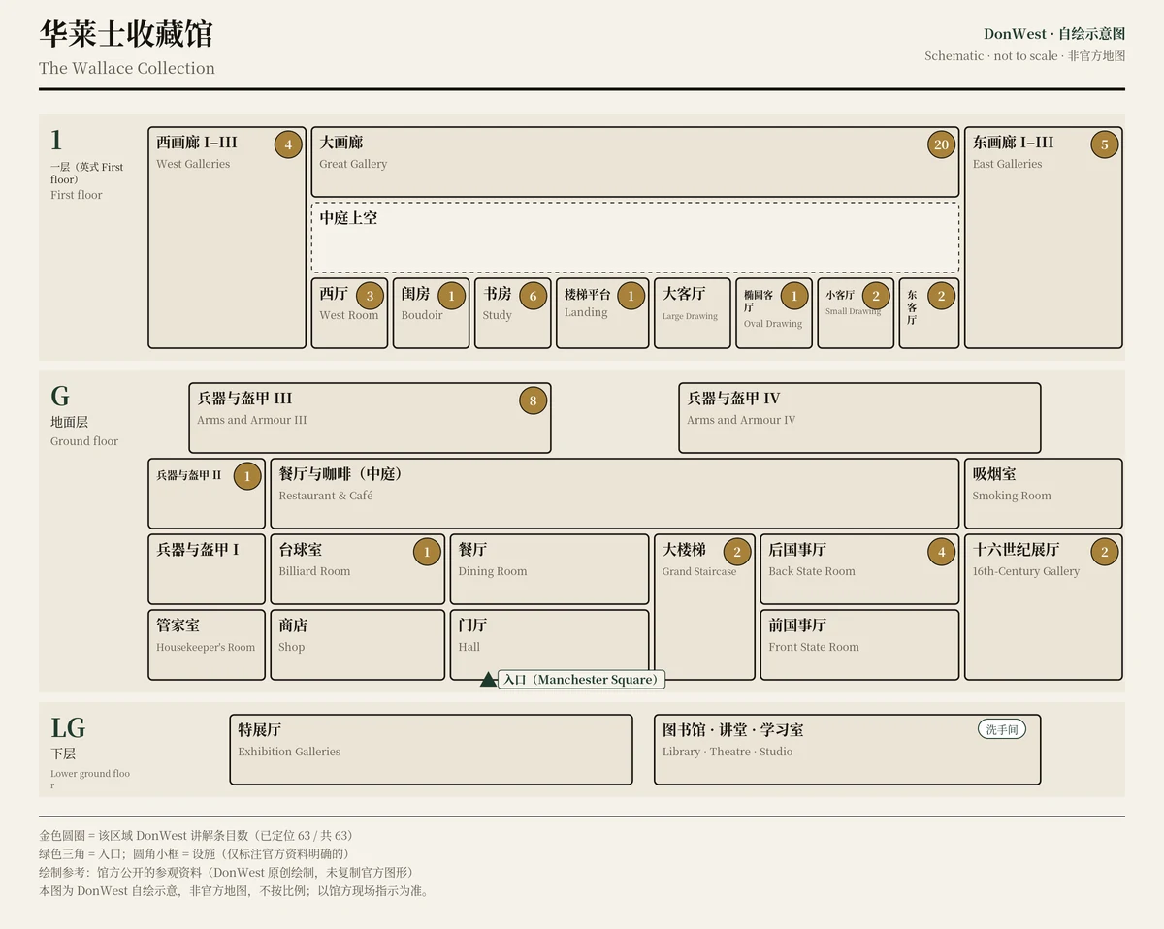This screenshot has width=1164, height=929.
Task: Select the Housekeeper's Room box
Action: point(207,645)
